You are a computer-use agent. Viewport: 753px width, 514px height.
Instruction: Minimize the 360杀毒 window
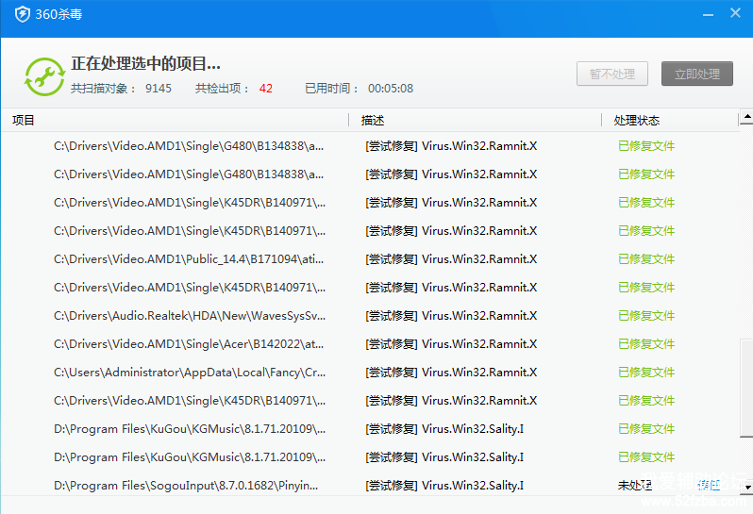(x=708, y=15)
